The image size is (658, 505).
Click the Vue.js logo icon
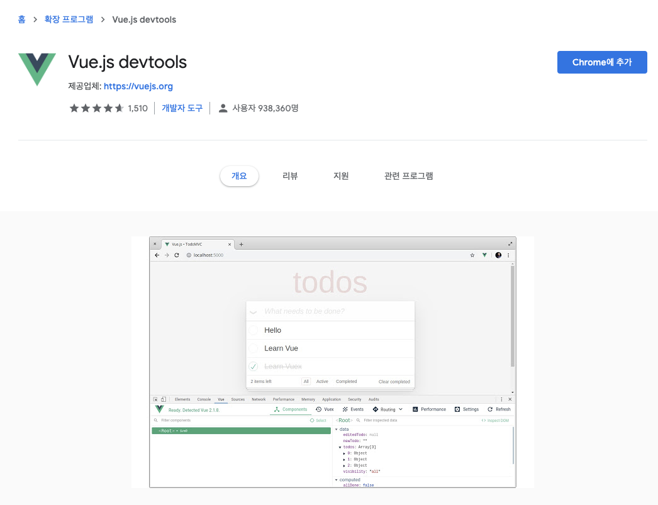pyautogui.click(x=37, y=69)
